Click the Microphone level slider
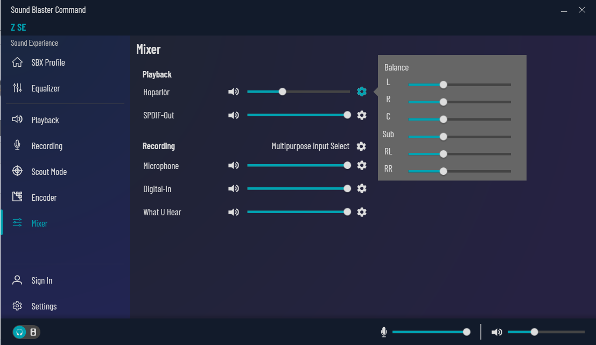 299,165
